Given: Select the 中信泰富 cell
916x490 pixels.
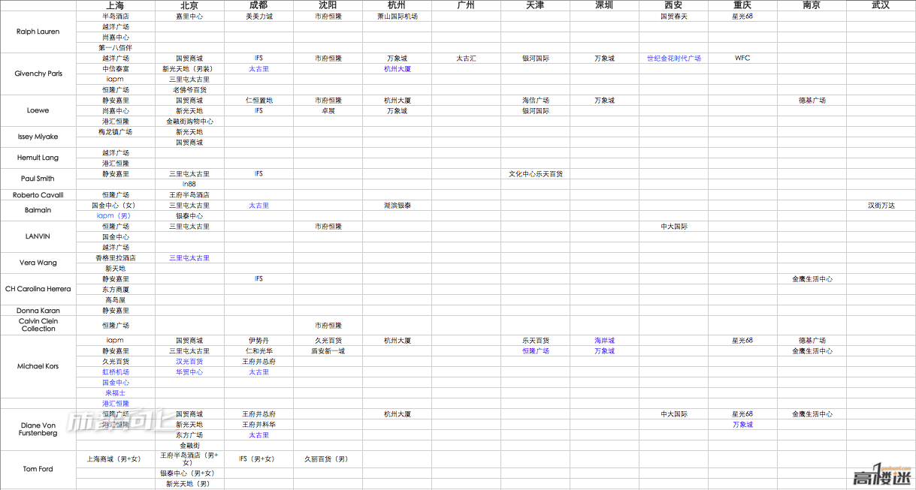Looking at the screenshot, I should pos(115,68).
